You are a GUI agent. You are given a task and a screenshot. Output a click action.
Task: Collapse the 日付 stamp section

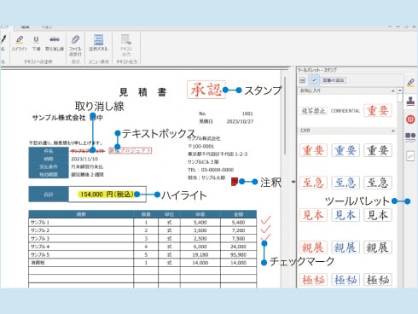(x=393, y=131)
